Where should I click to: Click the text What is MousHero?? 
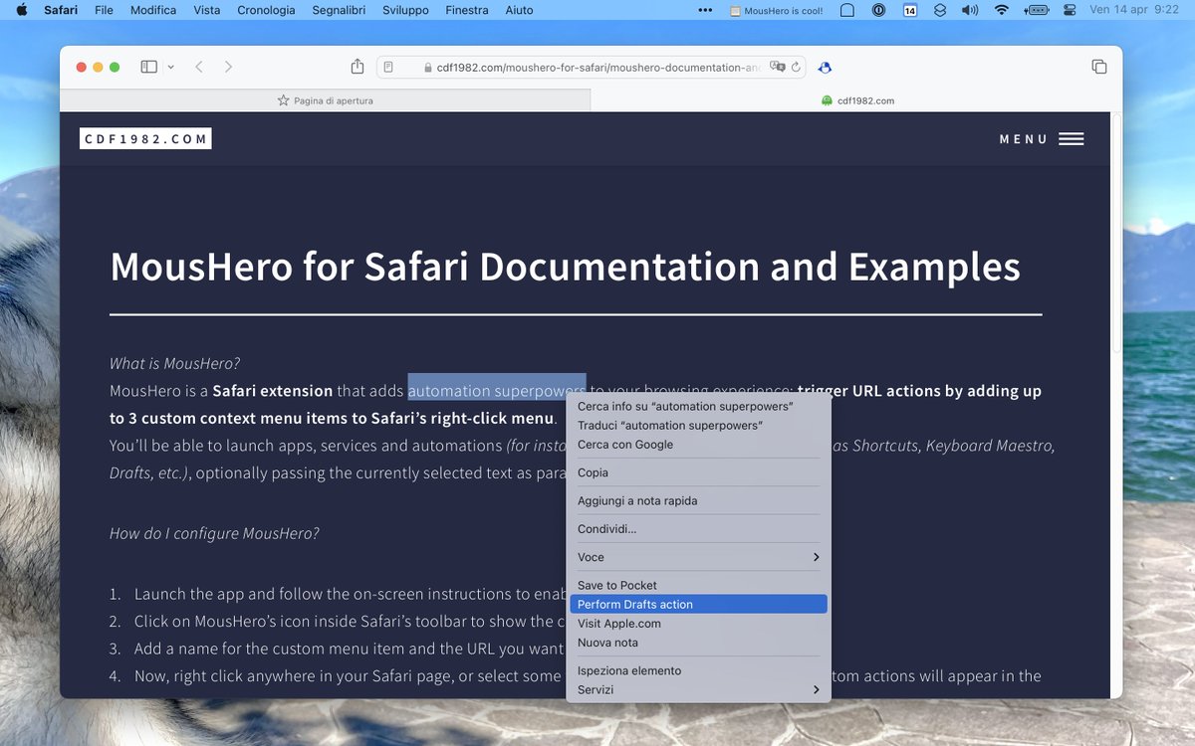click(x=174, y=363)
